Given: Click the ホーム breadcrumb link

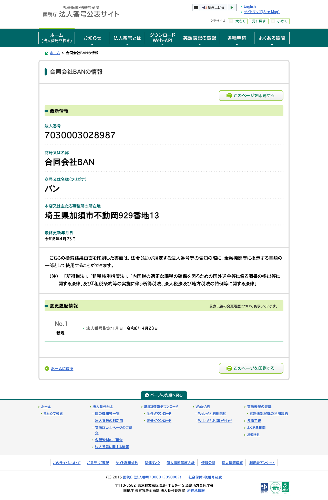Looking at the screenshot, I should tap(55, 53).
